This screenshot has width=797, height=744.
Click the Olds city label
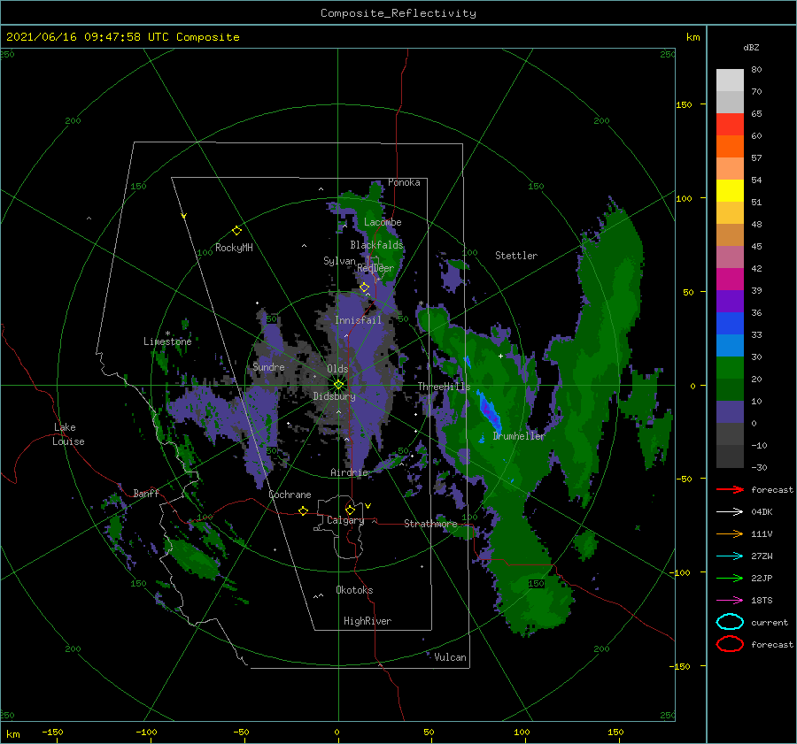[337, 369]
